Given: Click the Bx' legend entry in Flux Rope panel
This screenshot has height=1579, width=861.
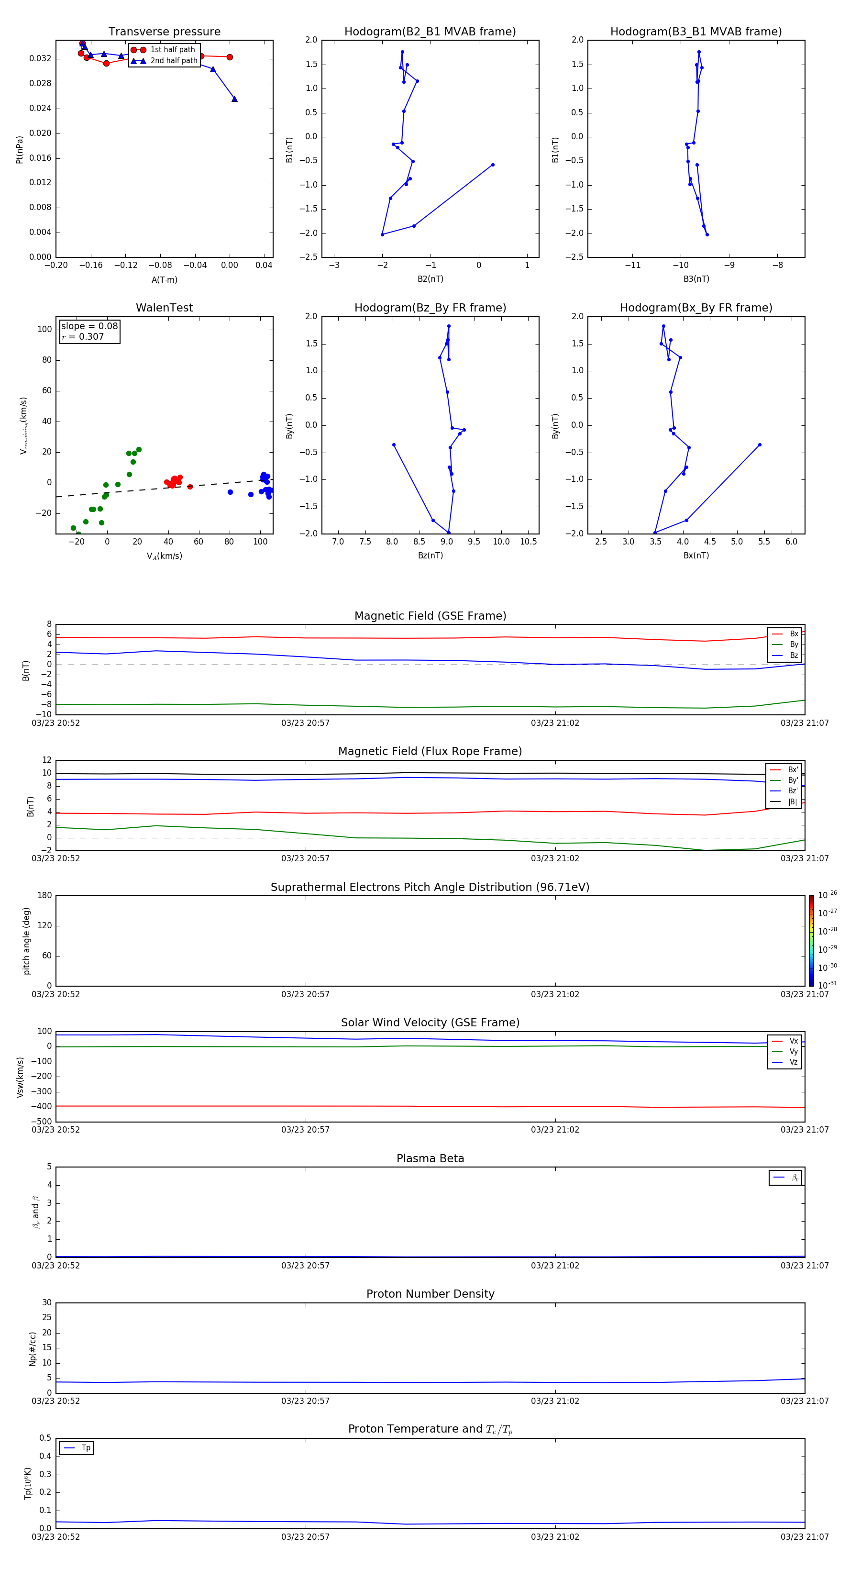Looking at the screenshot, I should (784, 770).
